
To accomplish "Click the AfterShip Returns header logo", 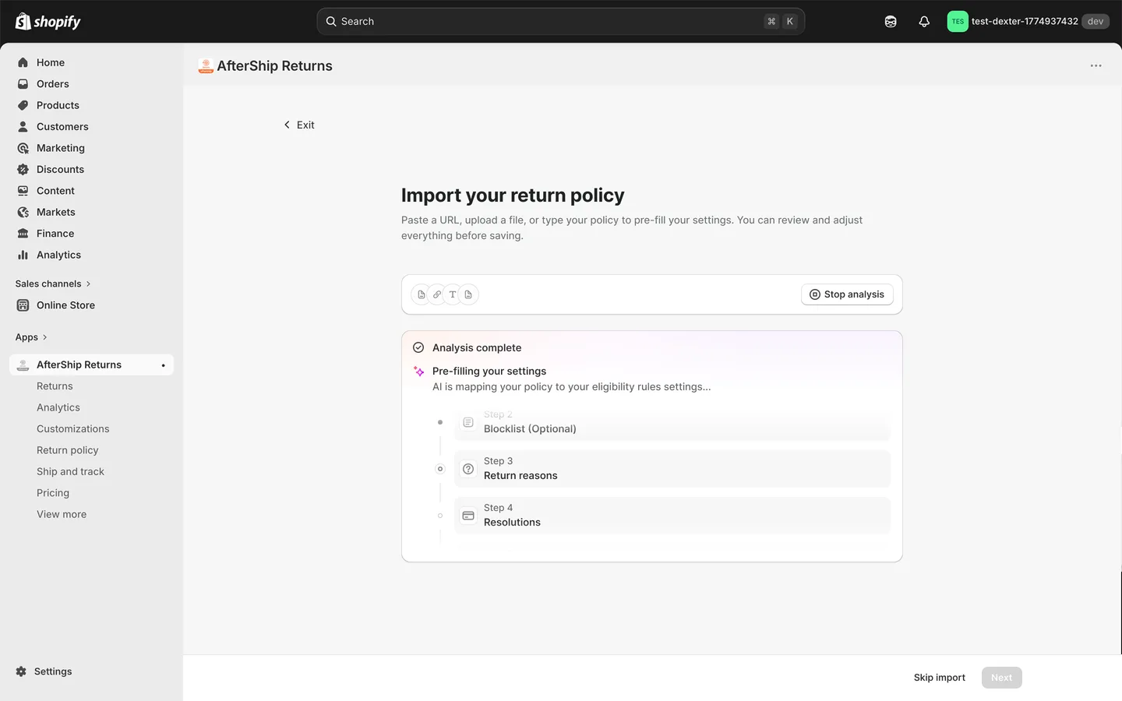I will coord(206,66).
